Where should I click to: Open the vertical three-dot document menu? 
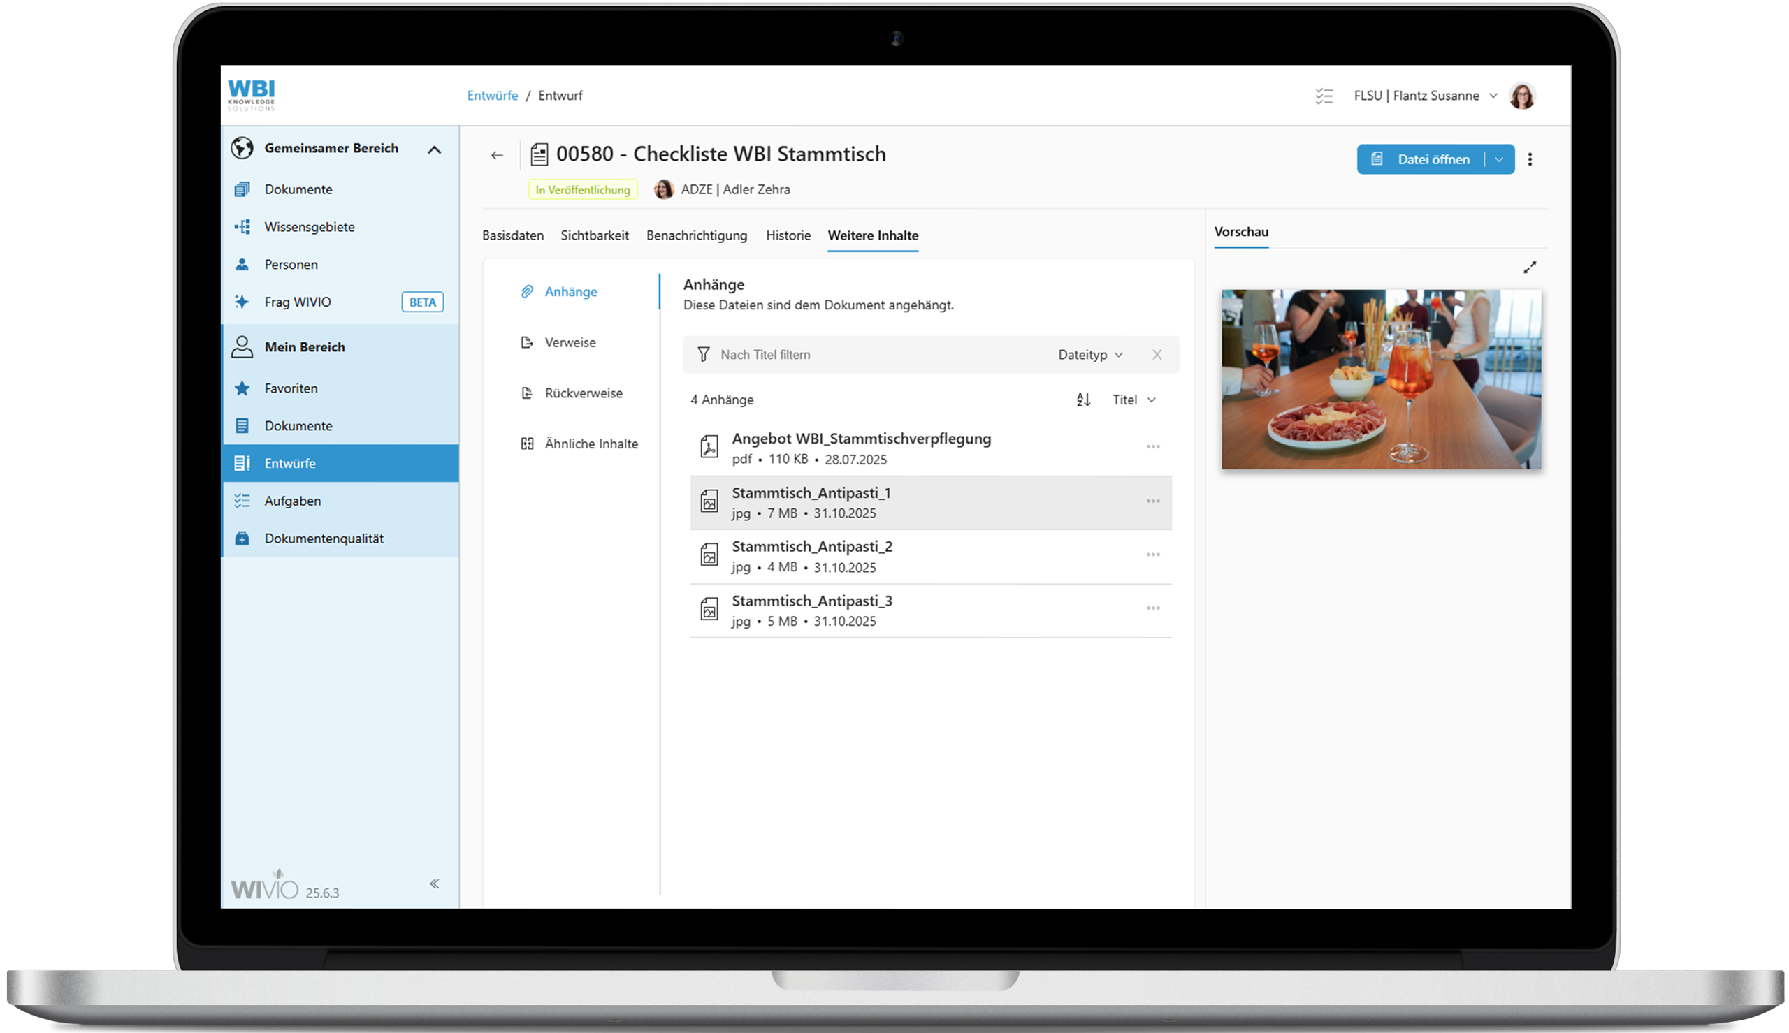coord(1529,160)
